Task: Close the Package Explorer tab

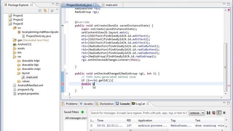Action: (32, 5)
